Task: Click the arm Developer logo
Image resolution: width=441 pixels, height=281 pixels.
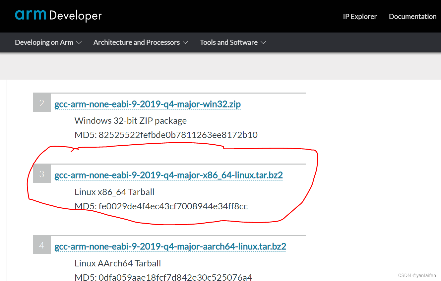Action: coord(58,15)
